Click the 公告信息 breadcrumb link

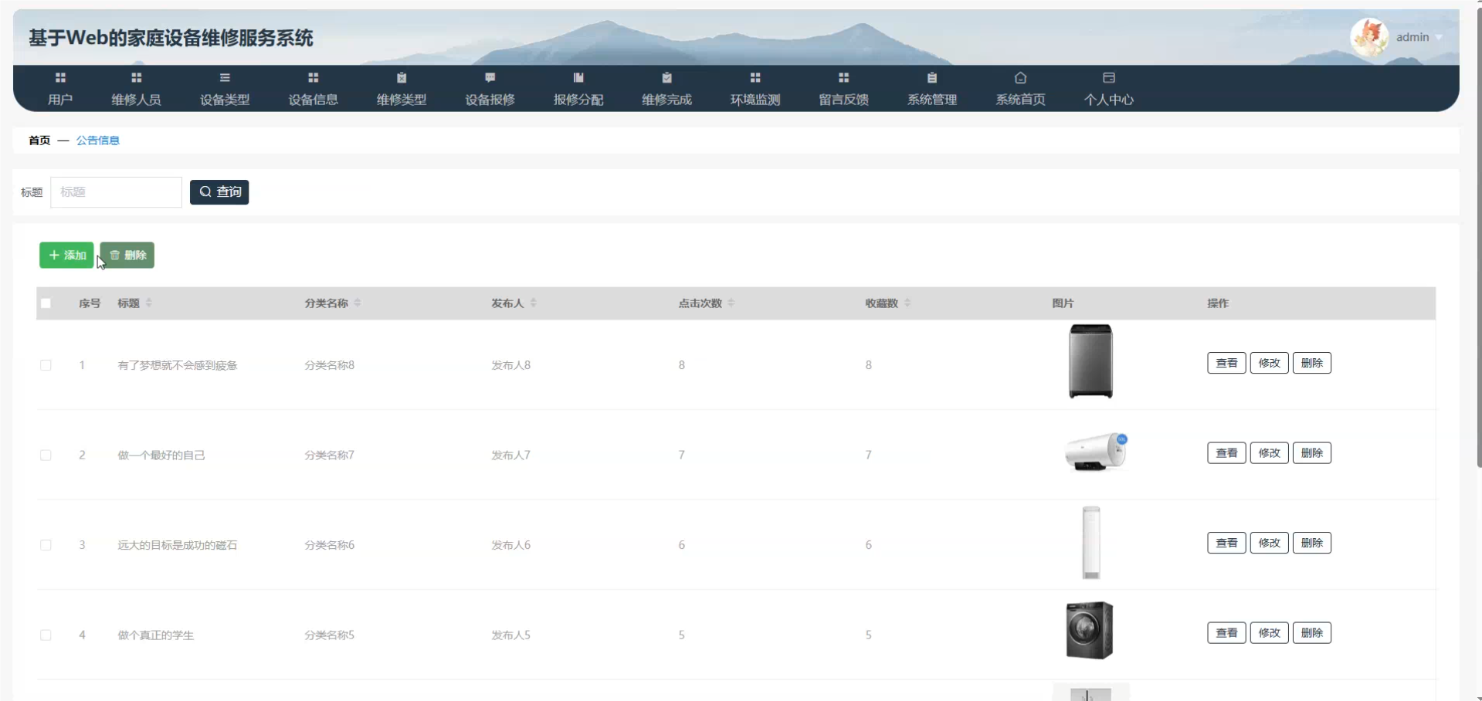[98, 141]
